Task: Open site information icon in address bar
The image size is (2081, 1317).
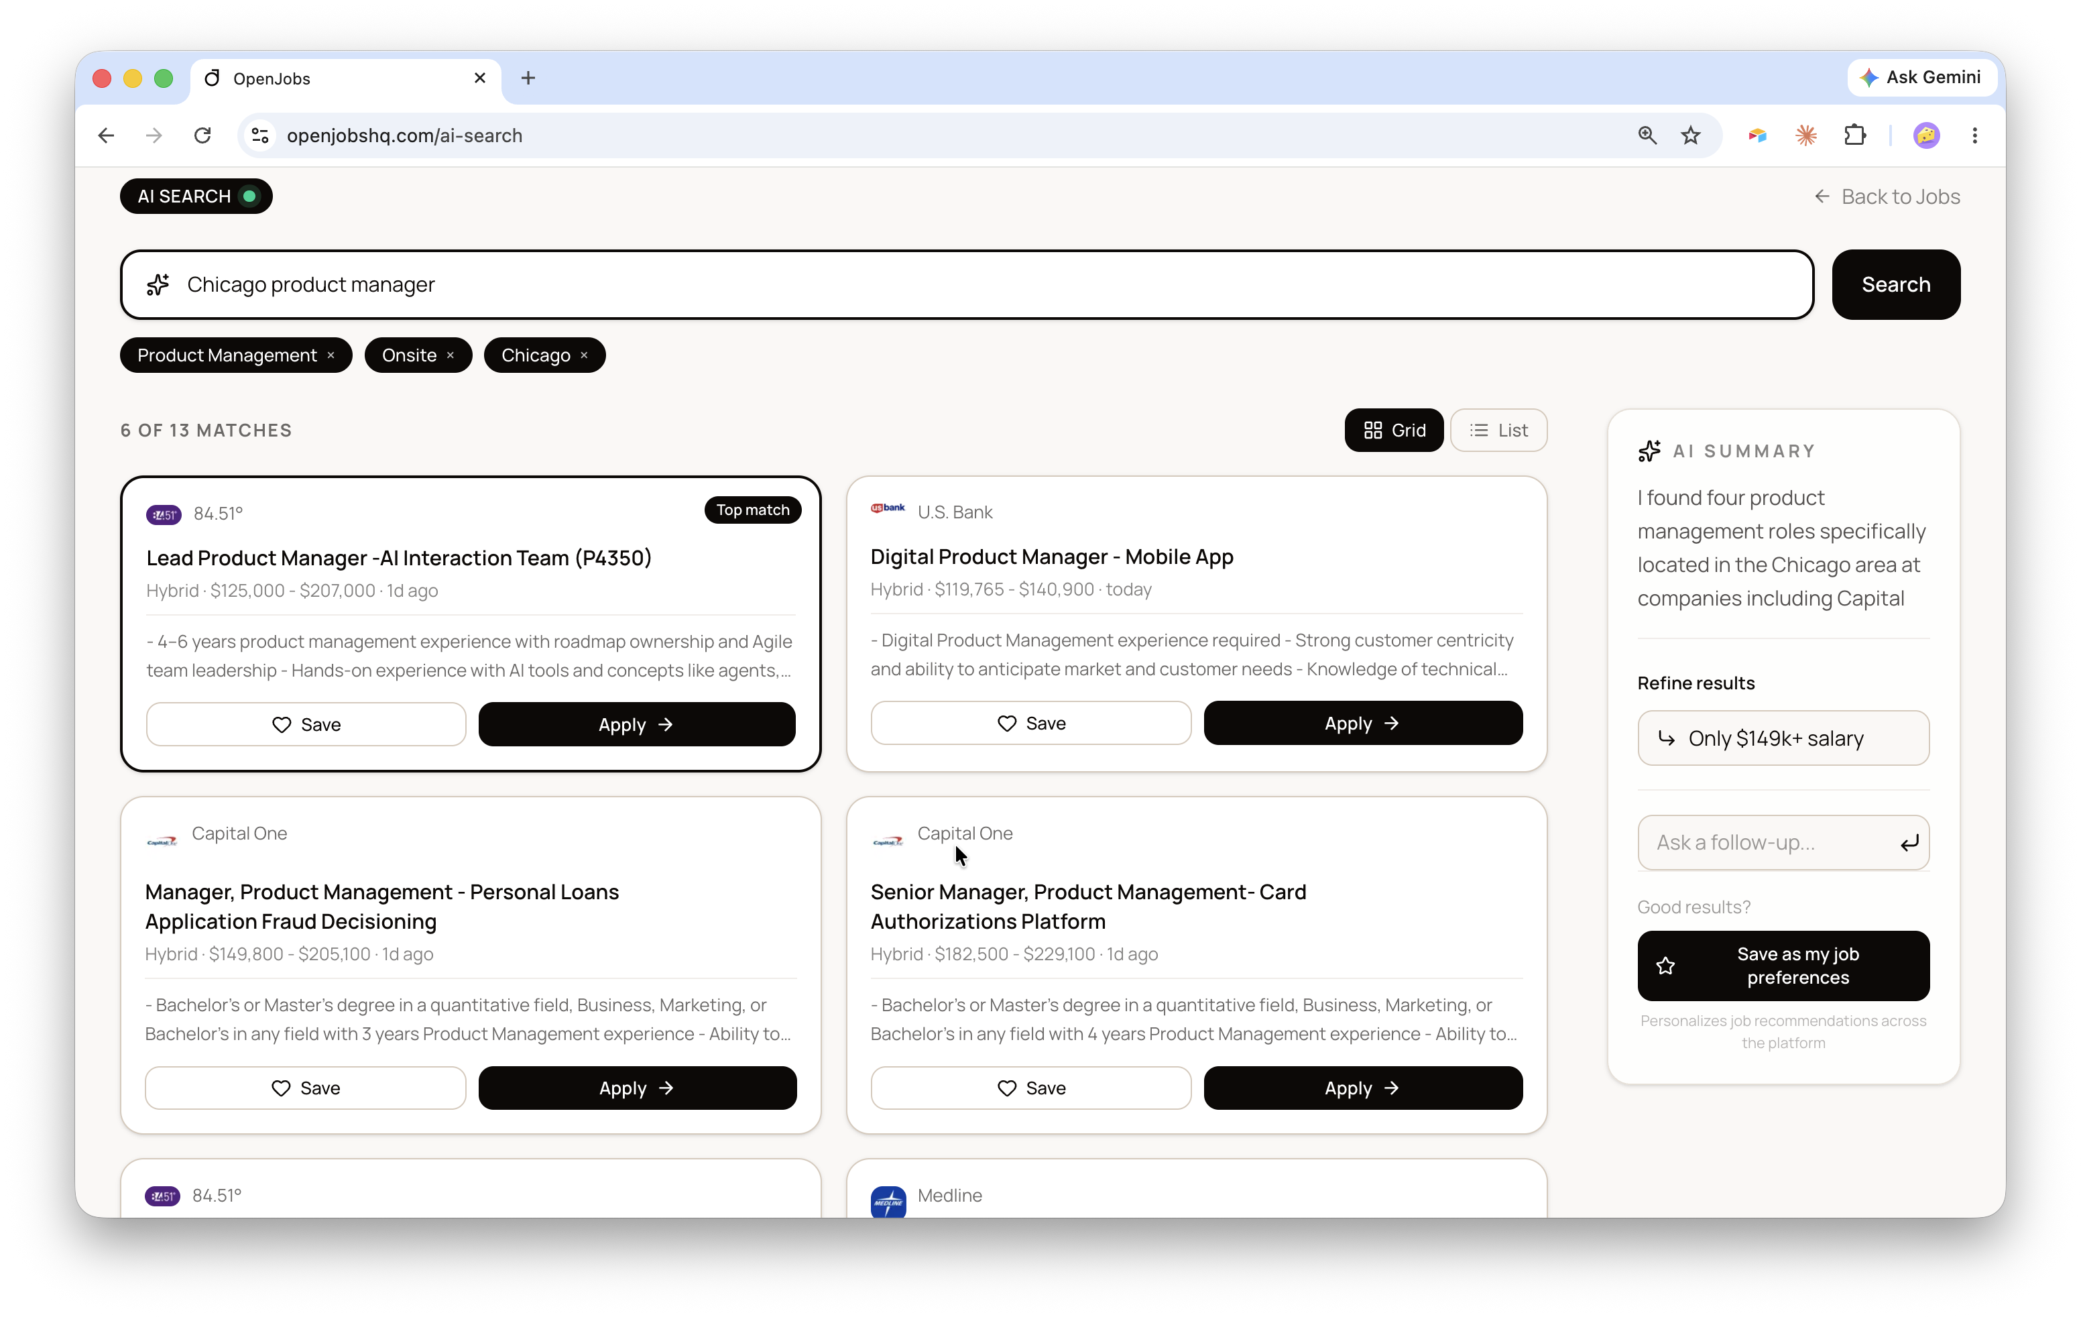Action: click(x=260, y=135)
